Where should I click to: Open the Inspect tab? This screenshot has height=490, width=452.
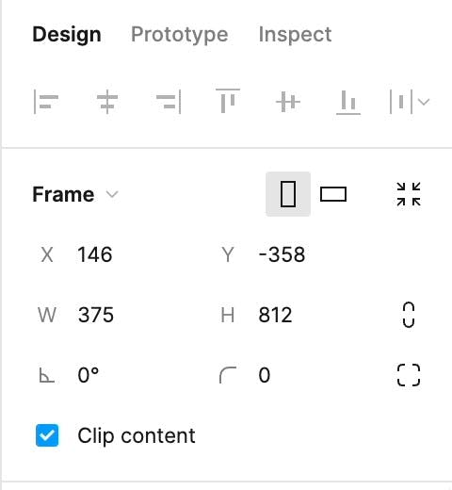(x=295, y=34)
